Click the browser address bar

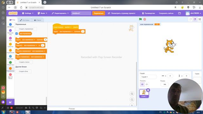coord(36,8)
